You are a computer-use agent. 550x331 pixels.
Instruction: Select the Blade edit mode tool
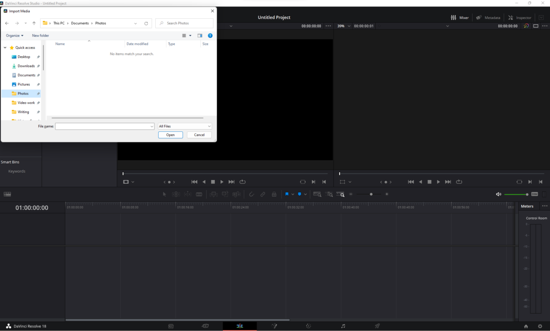click(199, 194)
